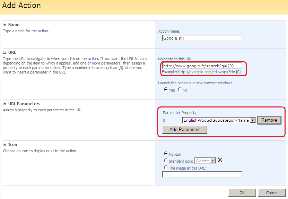Click the Add Action page title
Image resolution: width=288 pixels, height=199 pixels.
21,6
